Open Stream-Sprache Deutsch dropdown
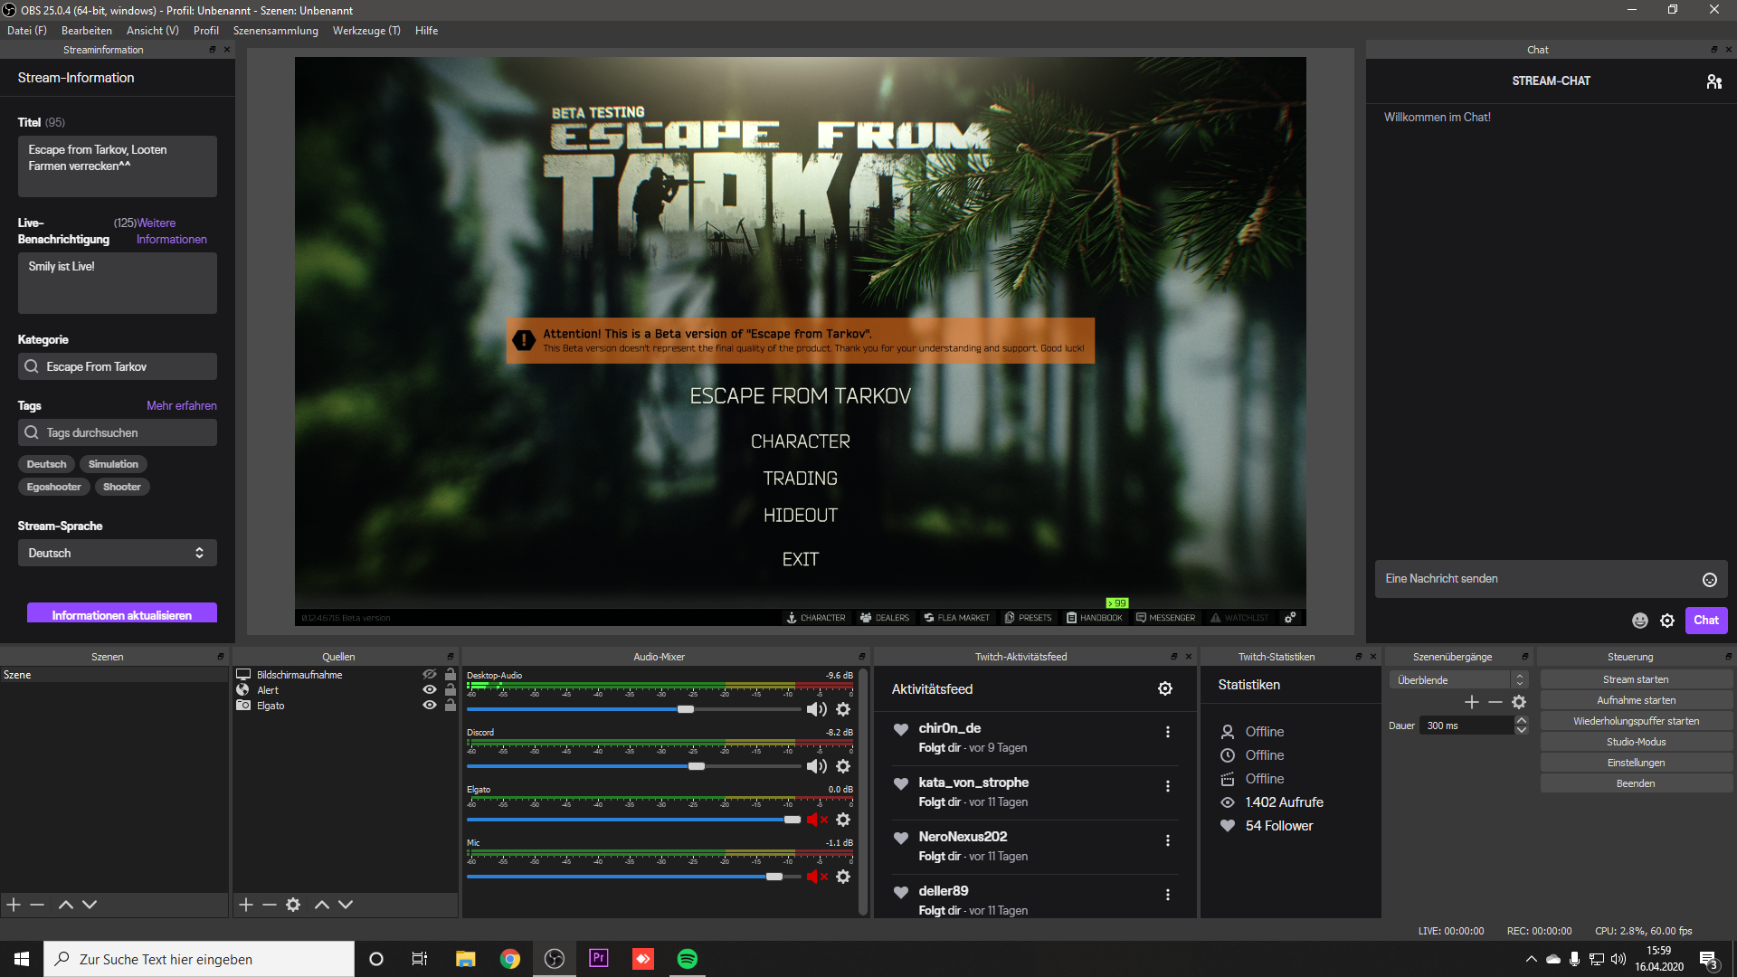 (118, 553)
